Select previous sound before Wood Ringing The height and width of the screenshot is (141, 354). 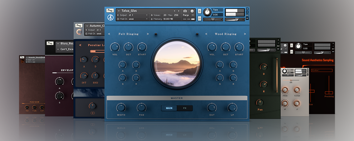[x=206, y=34]
